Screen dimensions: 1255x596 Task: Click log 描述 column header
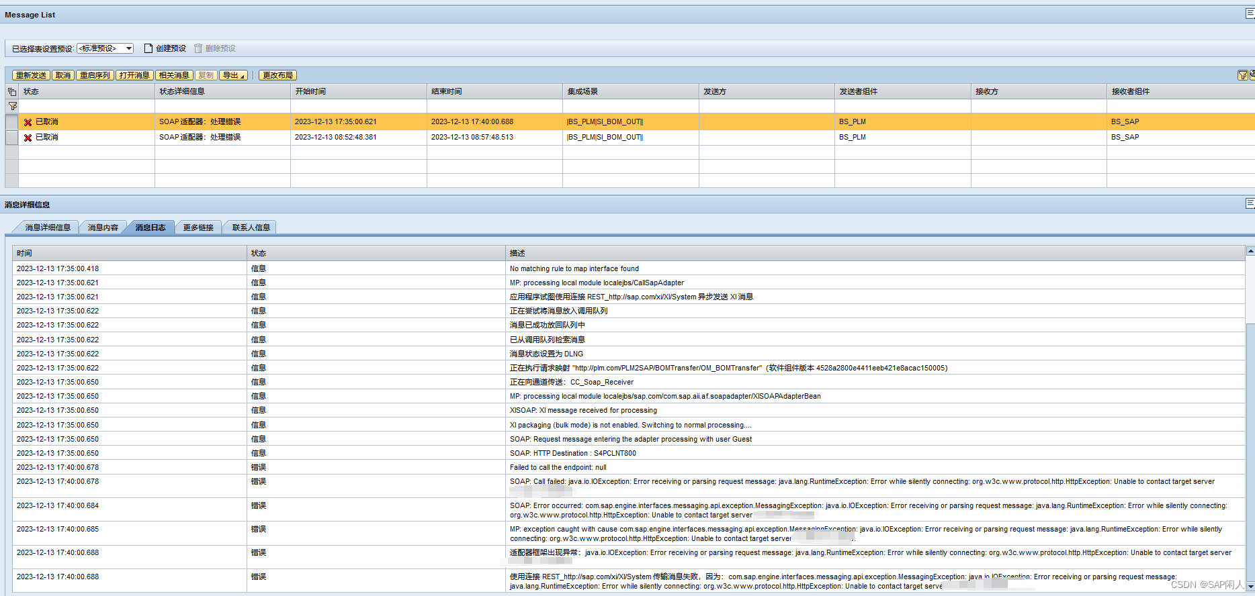(x=875, y=253)
